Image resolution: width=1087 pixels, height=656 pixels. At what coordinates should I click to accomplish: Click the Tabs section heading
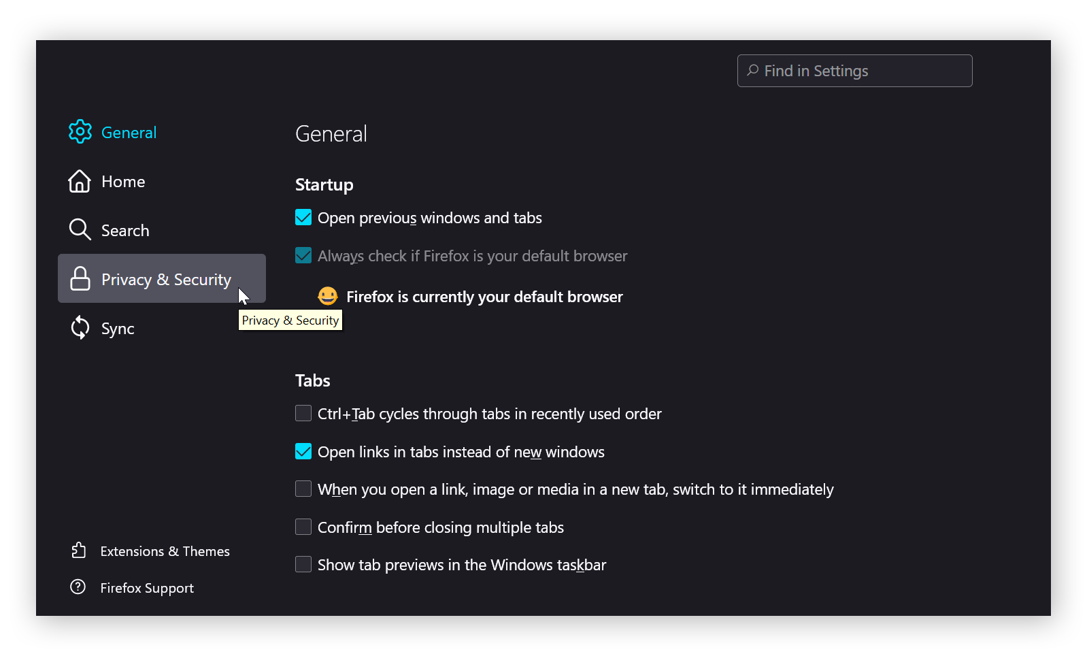(x=313, y=380)
